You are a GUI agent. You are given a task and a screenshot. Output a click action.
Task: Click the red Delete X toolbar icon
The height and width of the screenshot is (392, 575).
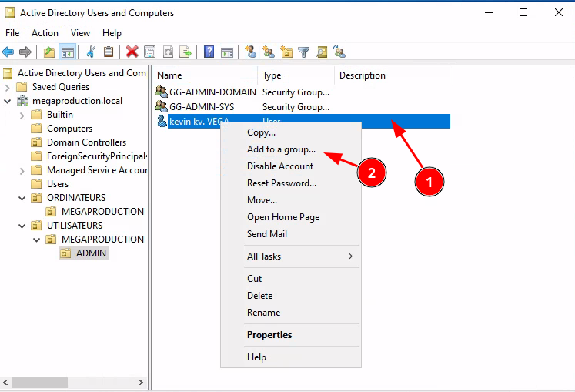[x=132, y=52]
